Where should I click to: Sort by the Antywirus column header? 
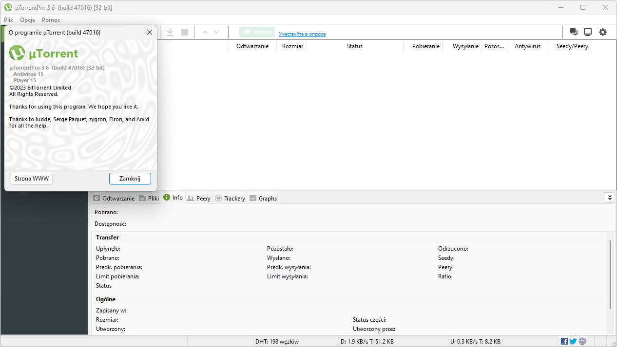coord(527,46)
